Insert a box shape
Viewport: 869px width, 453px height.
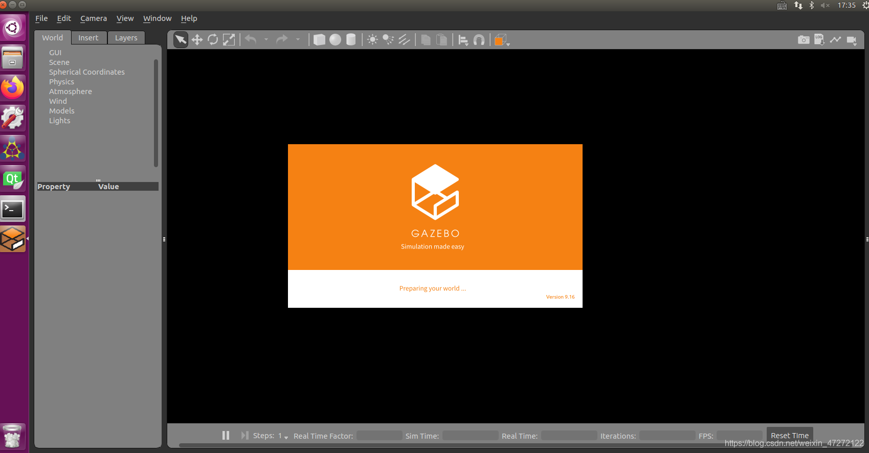(319, 40)
